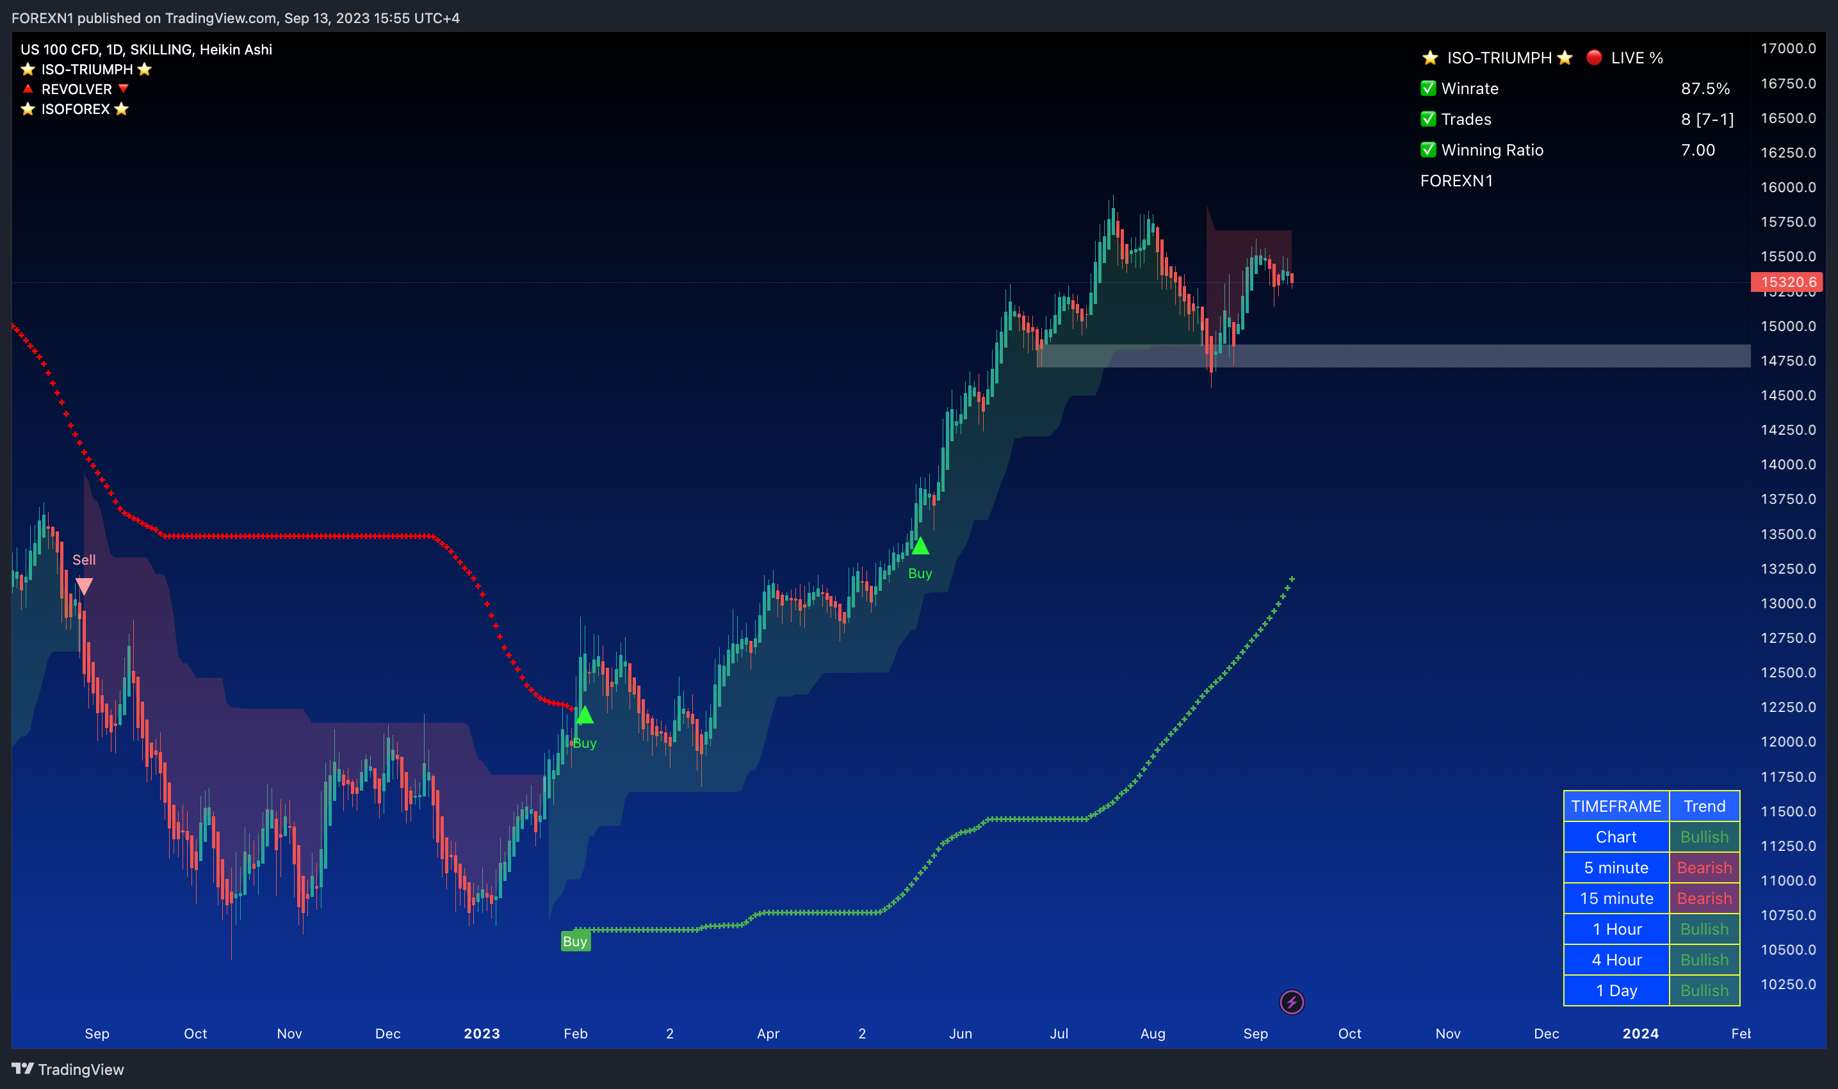
Task: Click the Trend table header
Action: click(1704, 806)
